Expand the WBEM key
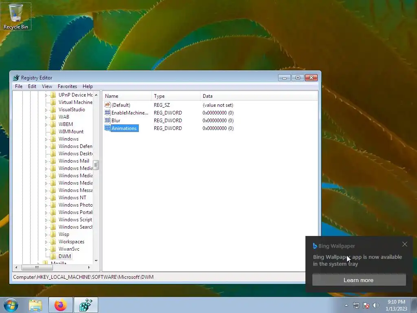The width and height of the screenshot is (417, 313). click(x=46, y=124)
